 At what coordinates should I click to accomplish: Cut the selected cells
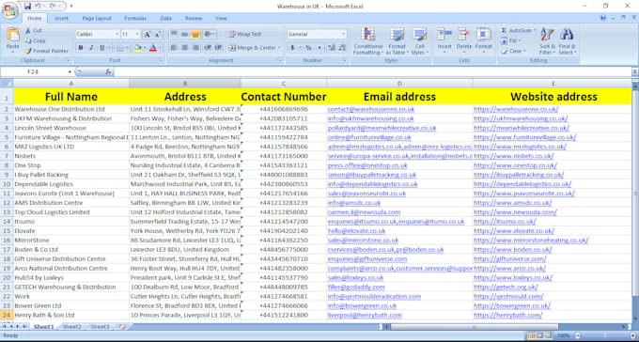coord(34,31)
